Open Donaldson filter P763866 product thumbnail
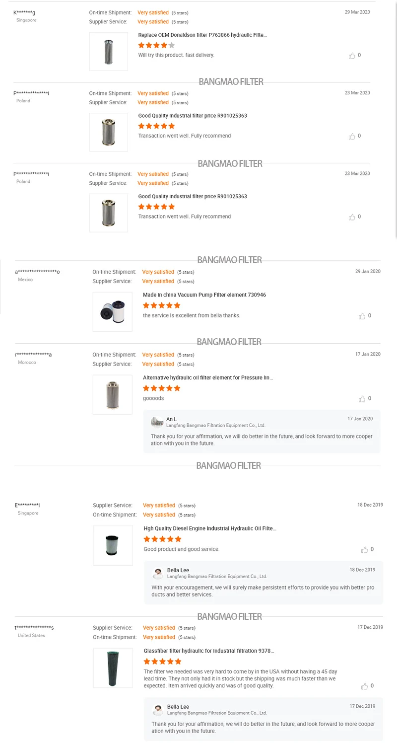This screenshot has width=397, height=745. (109, 52)
